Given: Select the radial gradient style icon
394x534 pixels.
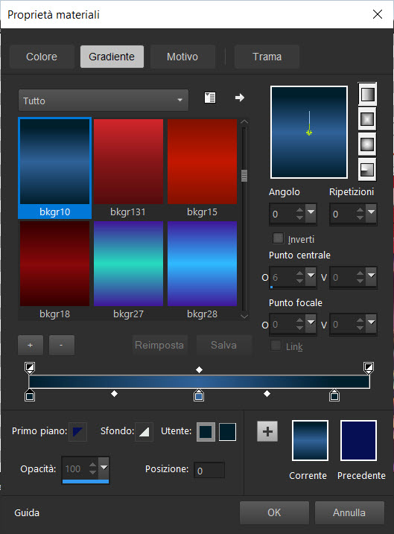Looking at the screenshot, I should tap(367, 169).
